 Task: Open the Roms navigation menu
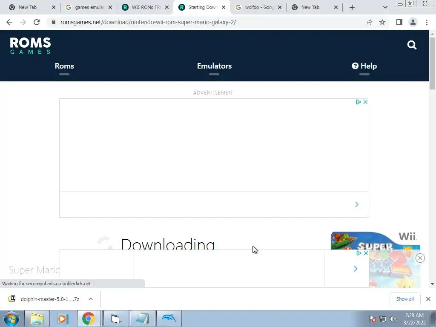[x=64, y=66]
